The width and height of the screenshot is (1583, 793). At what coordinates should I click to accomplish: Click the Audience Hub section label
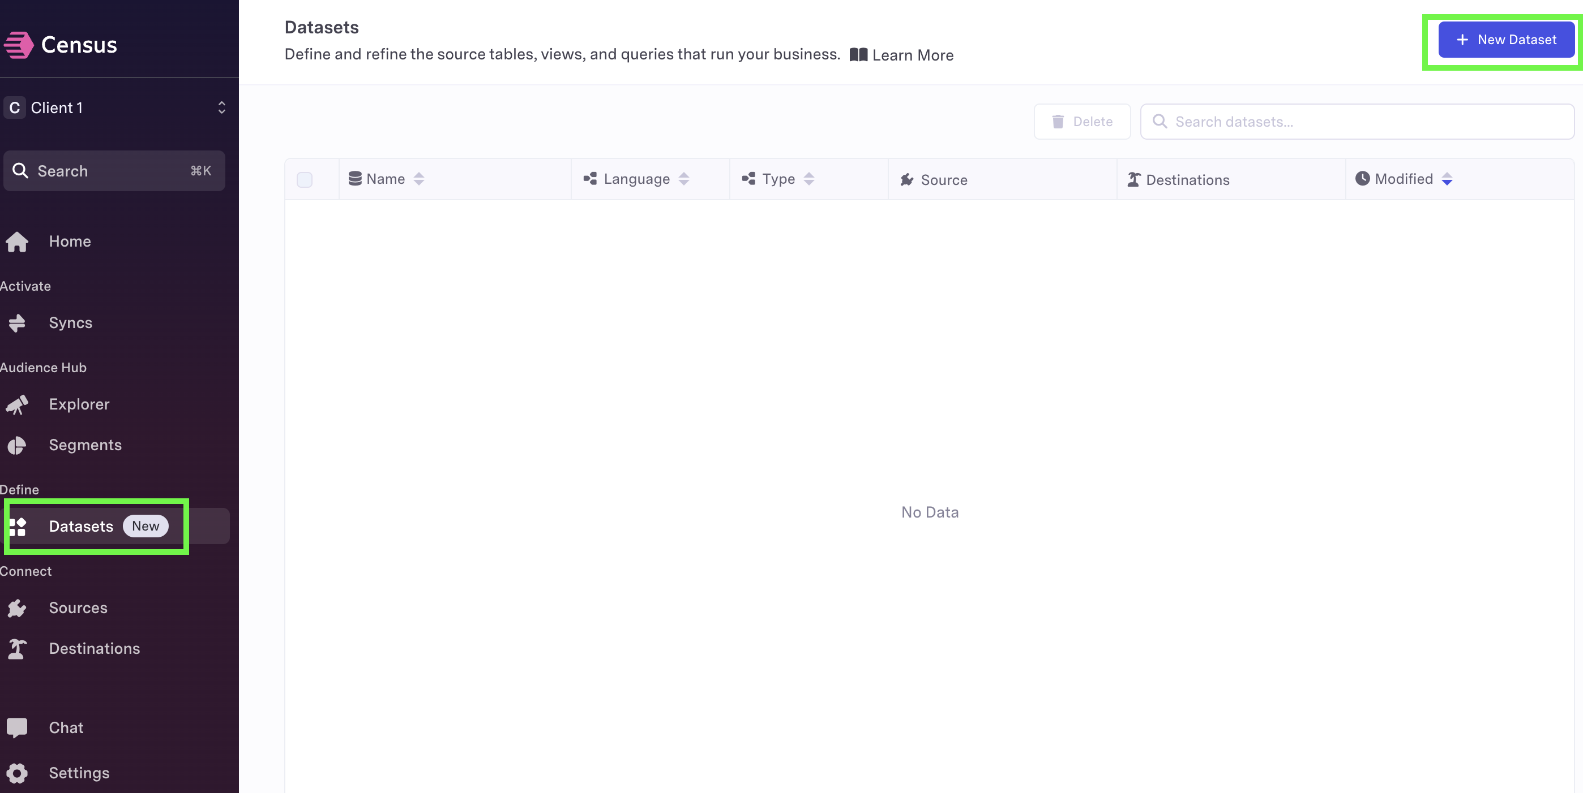(43, 368)
